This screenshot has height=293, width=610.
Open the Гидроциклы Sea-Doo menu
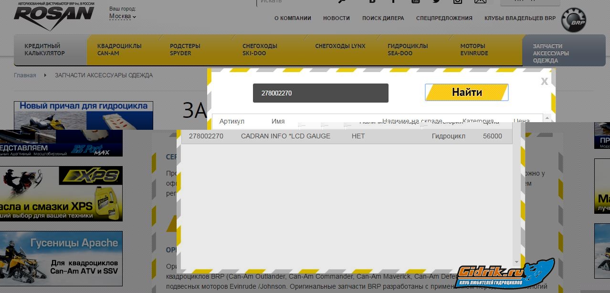(x=408, y=50)
